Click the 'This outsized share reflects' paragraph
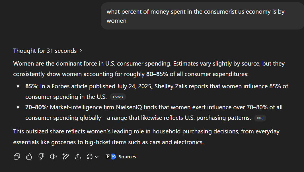The width and height of the screenshot is (304, 172). [146, 137]
